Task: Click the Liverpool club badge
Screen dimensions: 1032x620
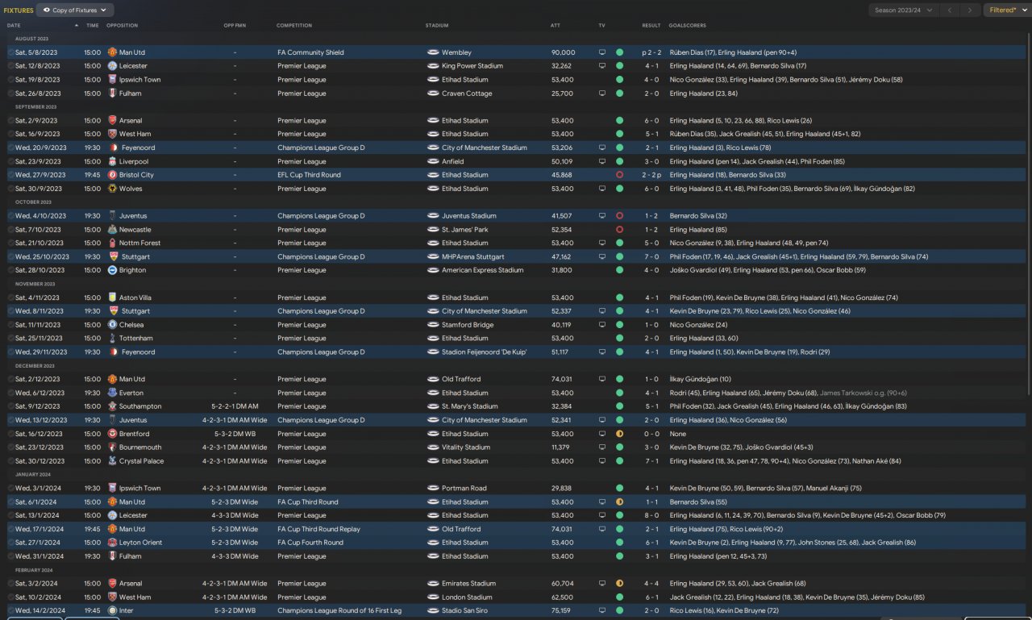Action: pos(111,161)
